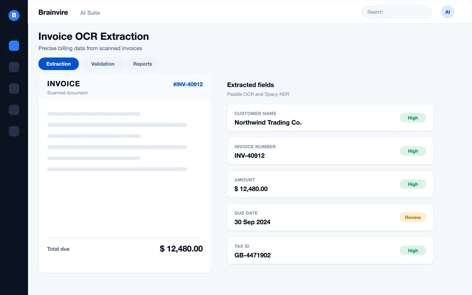Screen dimensions: 472x295
Task: Click the Brainvire B logo icon
Action: [14, 15]
